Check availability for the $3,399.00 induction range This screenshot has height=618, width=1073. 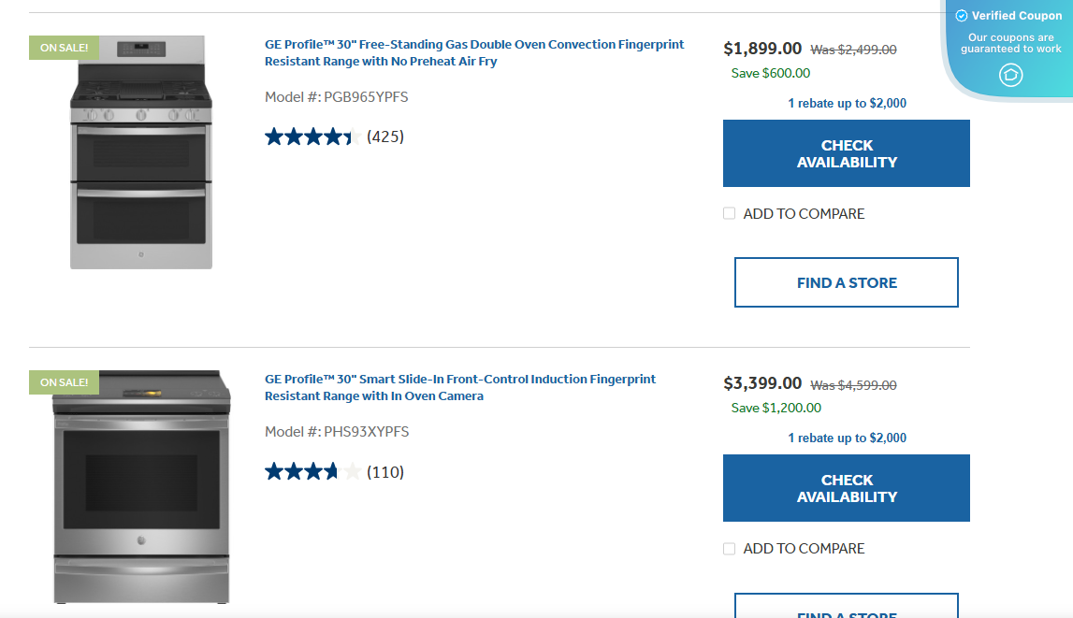click(847, 488)
